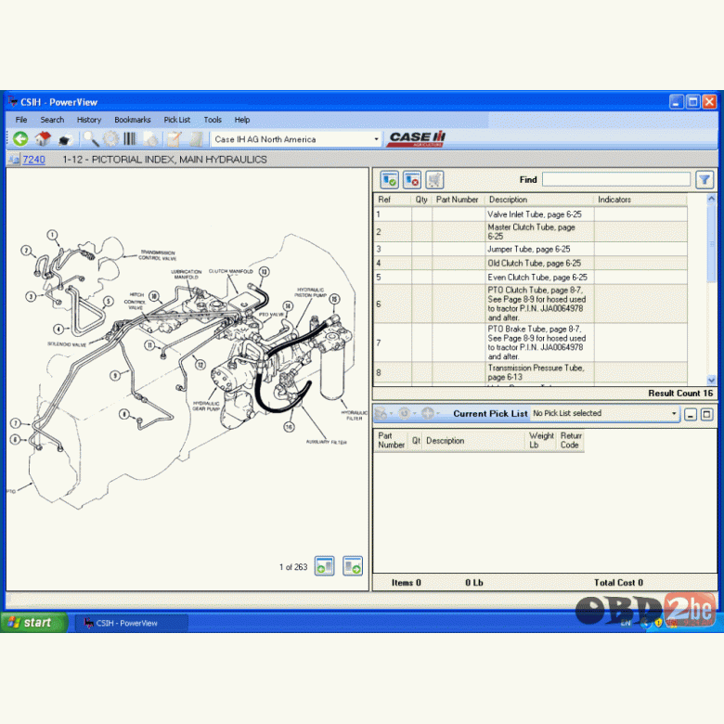Open the Case IH AG North America dropdown

click(x=376, y=139)
